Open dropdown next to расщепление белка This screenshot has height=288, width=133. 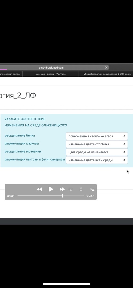tap(97, 136)
